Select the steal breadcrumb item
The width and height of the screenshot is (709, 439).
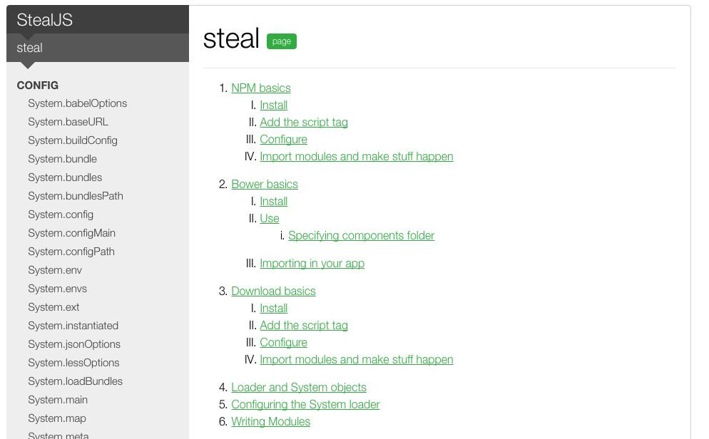pos(30,48)
